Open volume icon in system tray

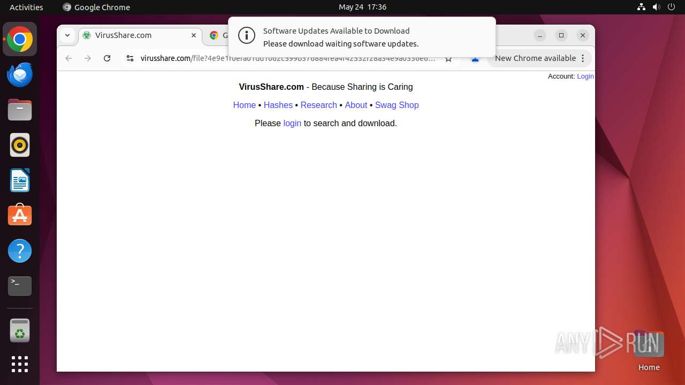point(657,7)
